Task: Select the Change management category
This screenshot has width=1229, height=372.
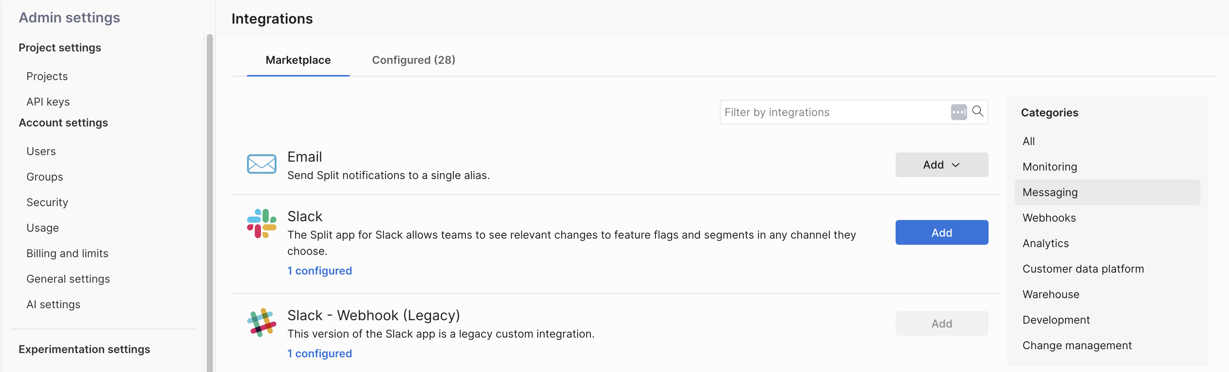Action: (1076, 345)
